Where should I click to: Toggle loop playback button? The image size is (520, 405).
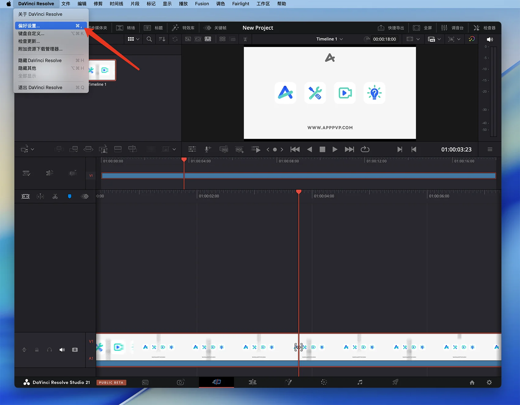pyautogui.click(x=365, y=149)
